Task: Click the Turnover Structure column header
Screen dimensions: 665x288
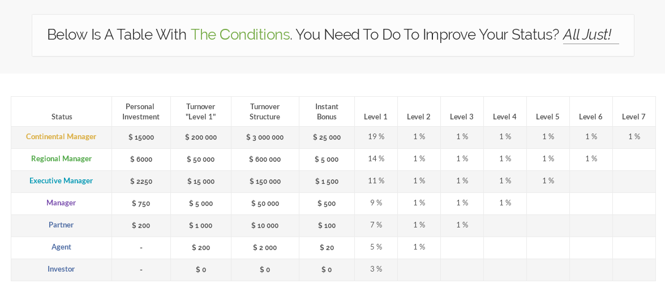Action: (265, 111)
